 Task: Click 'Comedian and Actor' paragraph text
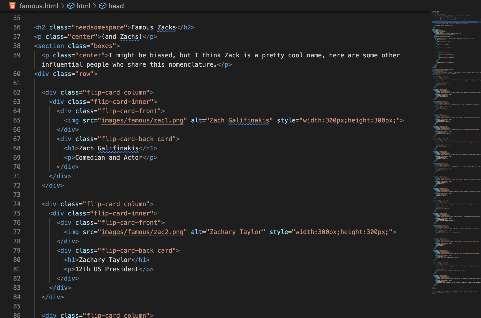109,158
